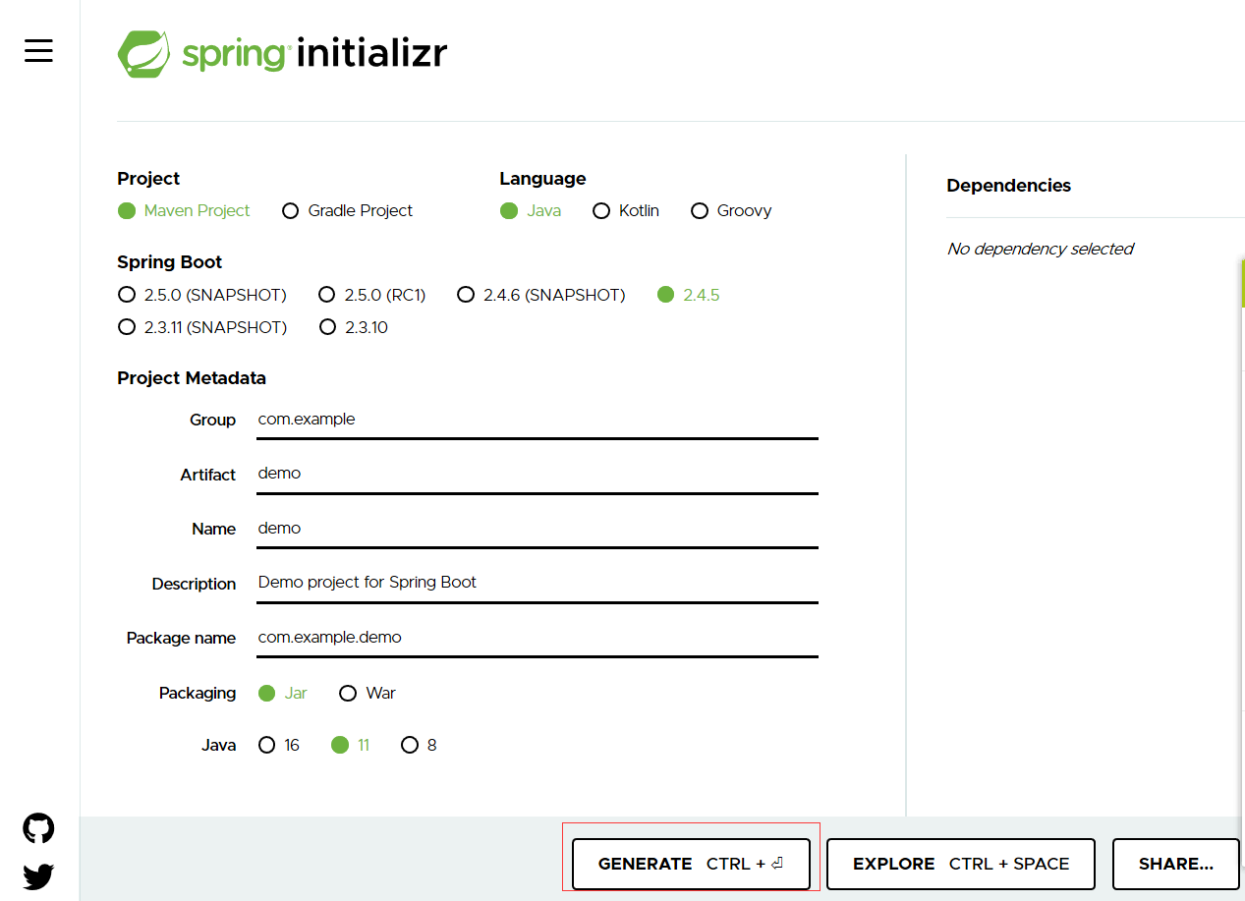
Task: Click 'No dependency selected' text
Action: coord(1040,250)
